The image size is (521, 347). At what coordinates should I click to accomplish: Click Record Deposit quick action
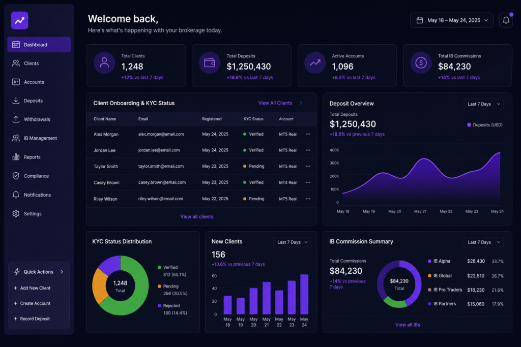(32, 319)
